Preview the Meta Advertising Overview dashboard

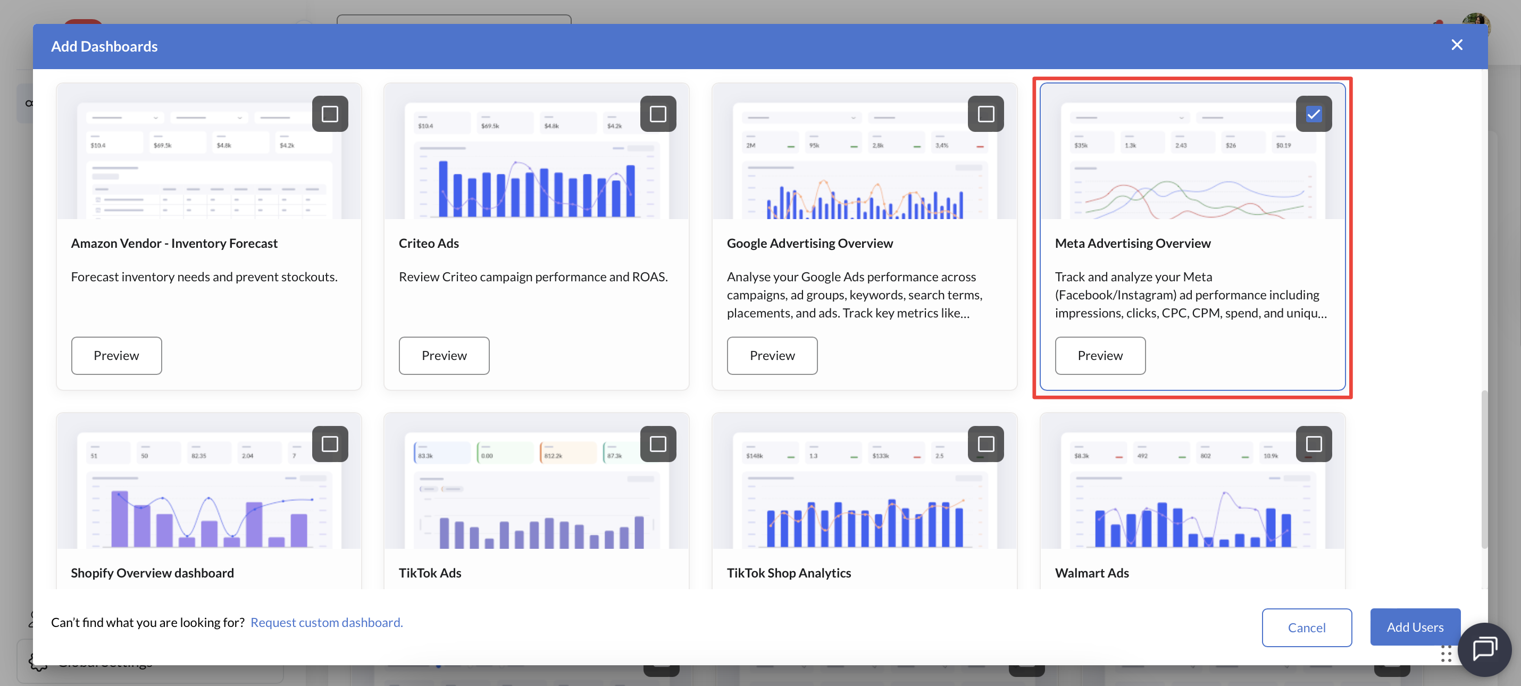tap(1099, 355)
